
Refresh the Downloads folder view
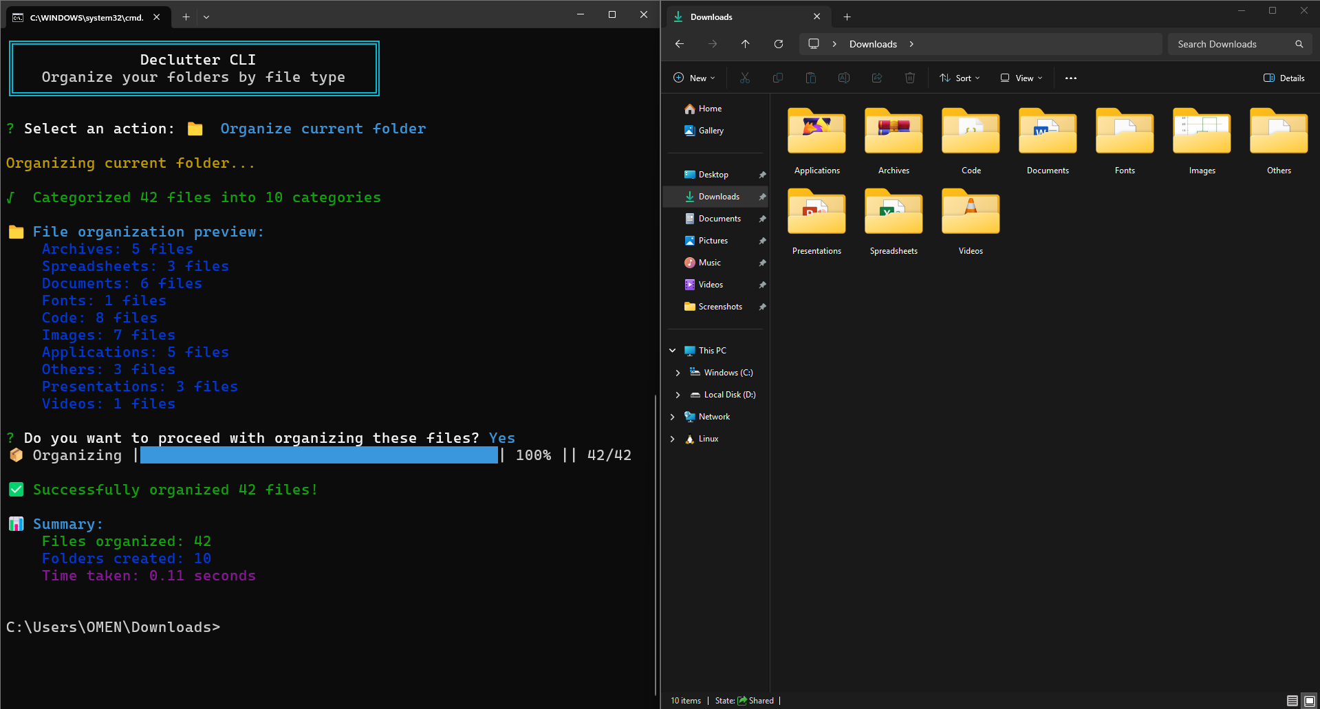(779, 44)
